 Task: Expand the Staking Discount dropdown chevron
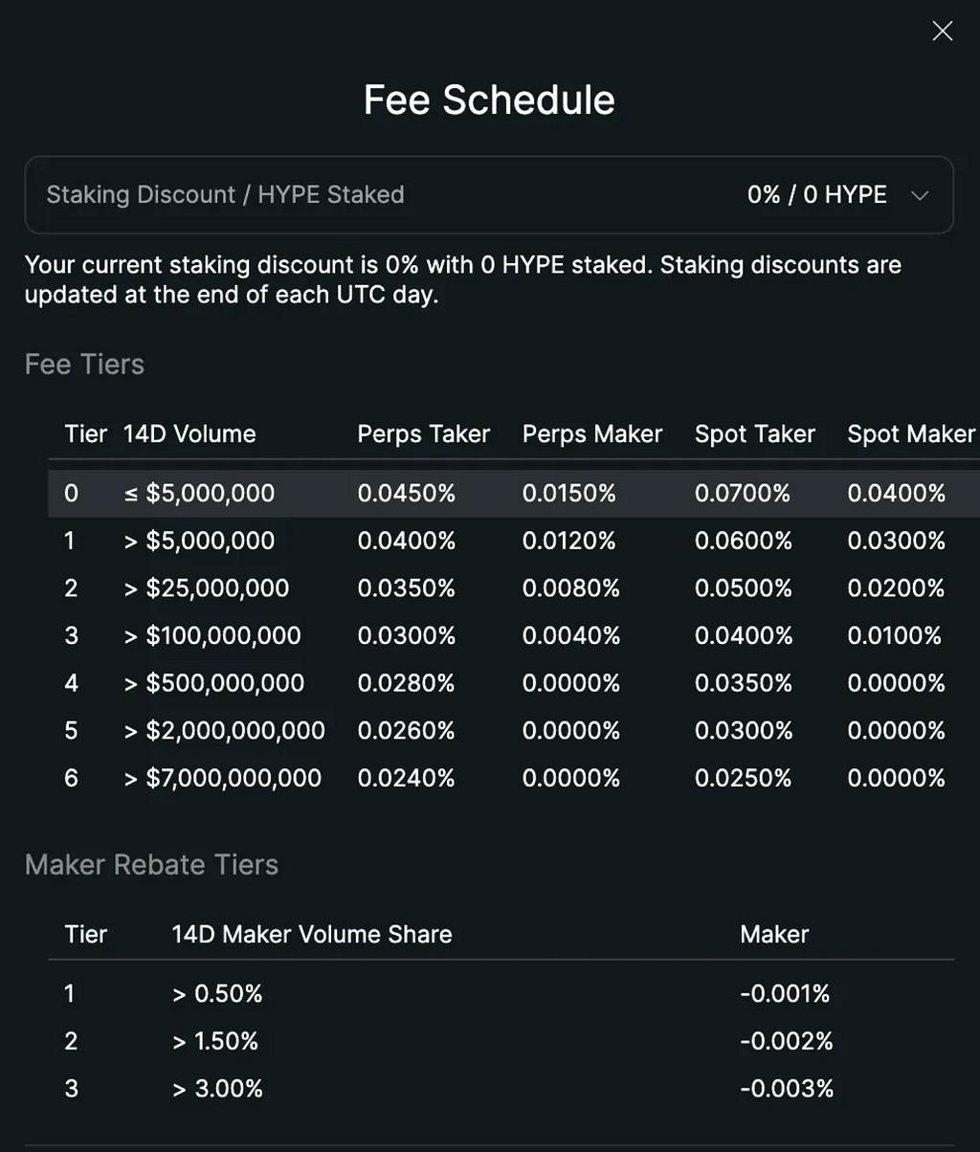(920, 195)
